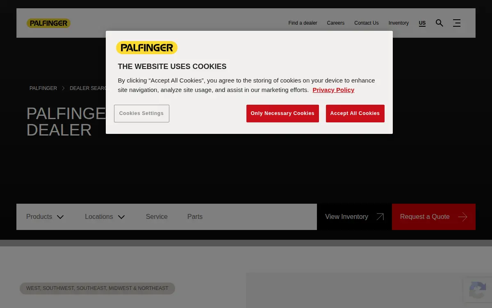
Task: Open the Contact Us link
Action: click(x=367, y=23)
